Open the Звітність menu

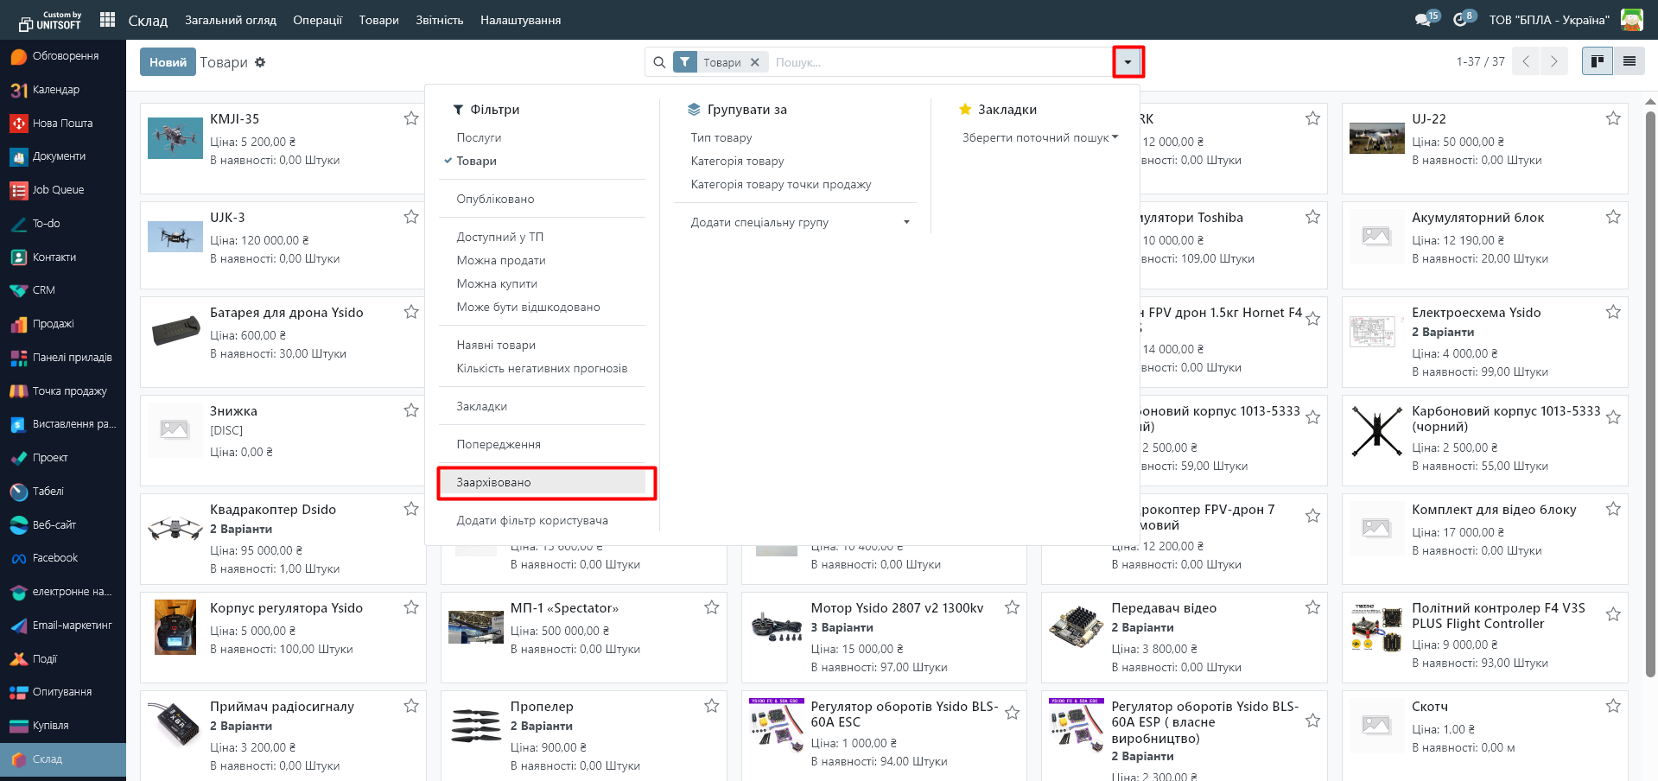point(439,20)
